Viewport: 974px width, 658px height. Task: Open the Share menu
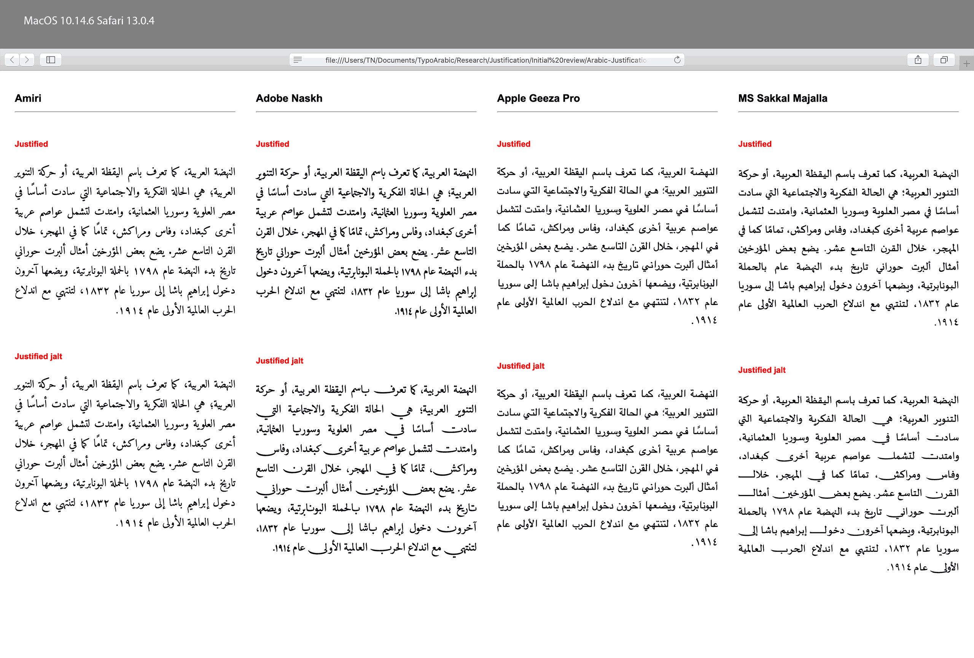tap(918, 59)
